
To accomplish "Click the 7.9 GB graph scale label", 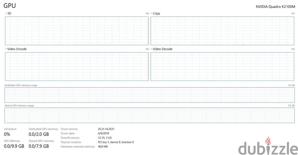I will point(291,106).
